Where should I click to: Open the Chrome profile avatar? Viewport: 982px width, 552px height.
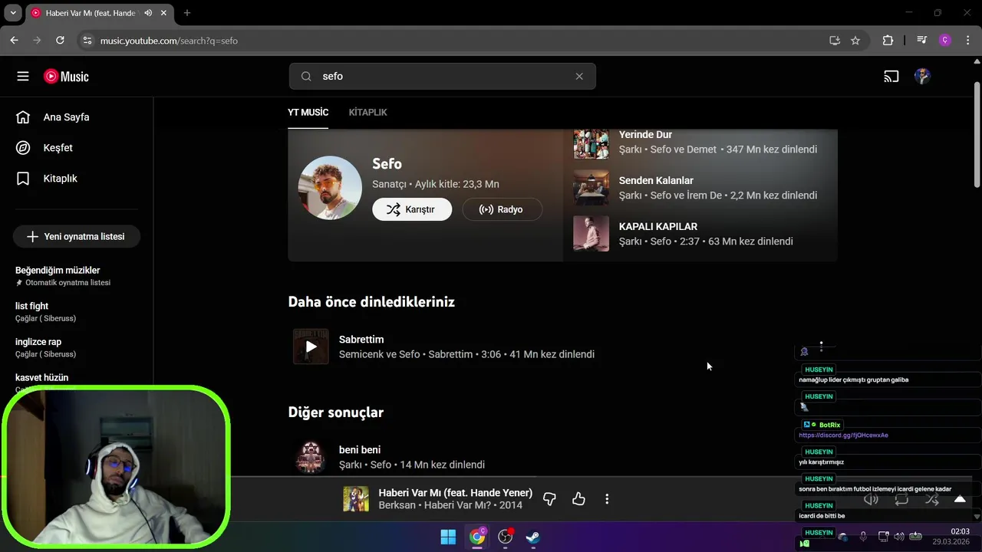click(945, 41)
